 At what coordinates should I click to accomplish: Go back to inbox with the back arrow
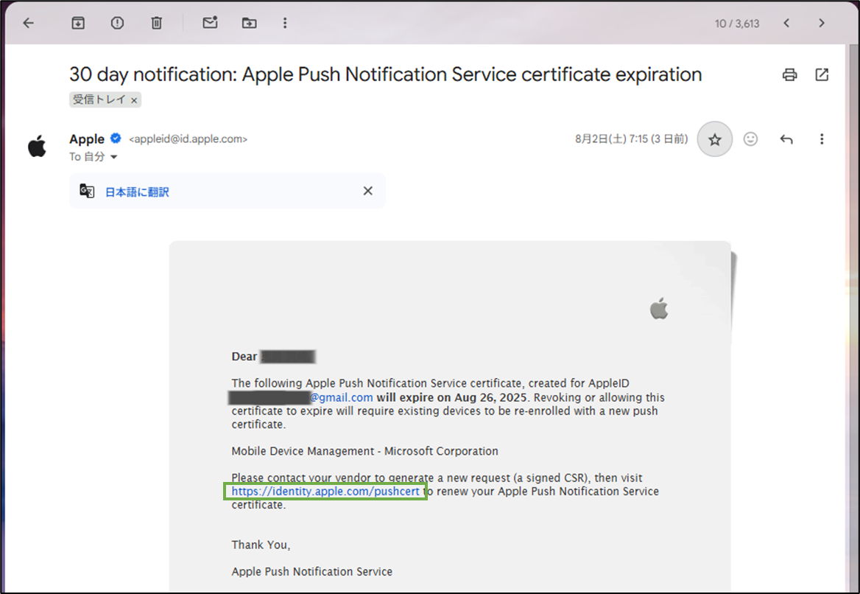[29, 23]
